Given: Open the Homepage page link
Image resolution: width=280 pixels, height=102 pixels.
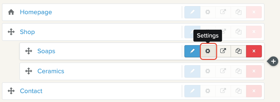Looking at the screenshot, I should click(36, 12).
